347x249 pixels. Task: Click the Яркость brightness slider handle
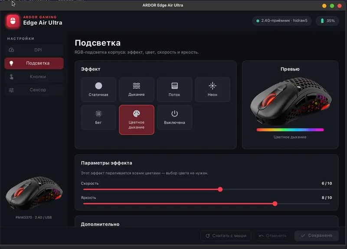coord(275,203)
